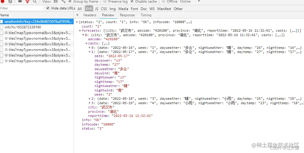Open the Headers tab

coord(90,15)
